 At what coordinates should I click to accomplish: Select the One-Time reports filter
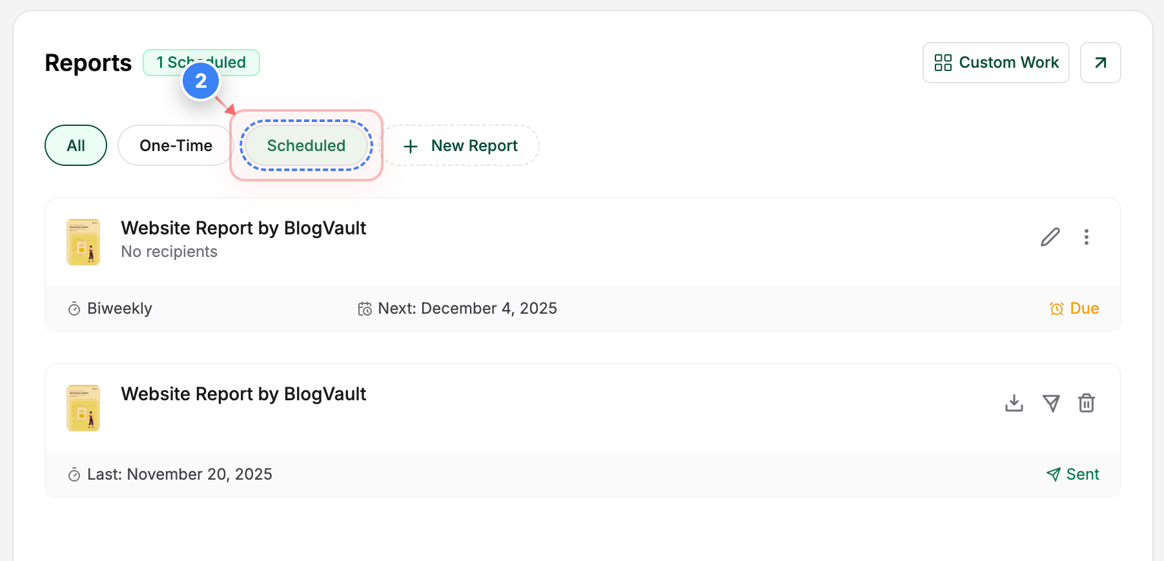click(x=174, y=145)
